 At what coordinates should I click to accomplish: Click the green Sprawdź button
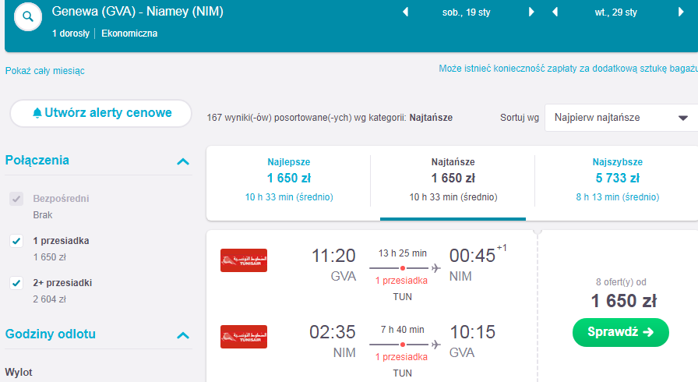coord(621,332)
